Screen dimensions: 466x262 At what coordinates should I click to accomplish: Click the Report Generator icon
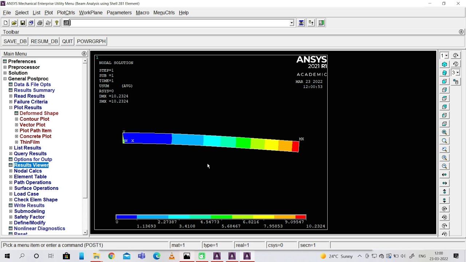(x=48, y=23)
